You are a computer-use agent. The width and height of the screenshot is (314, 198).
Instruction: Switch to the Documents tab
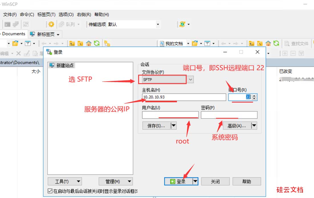tap(13, 34)
